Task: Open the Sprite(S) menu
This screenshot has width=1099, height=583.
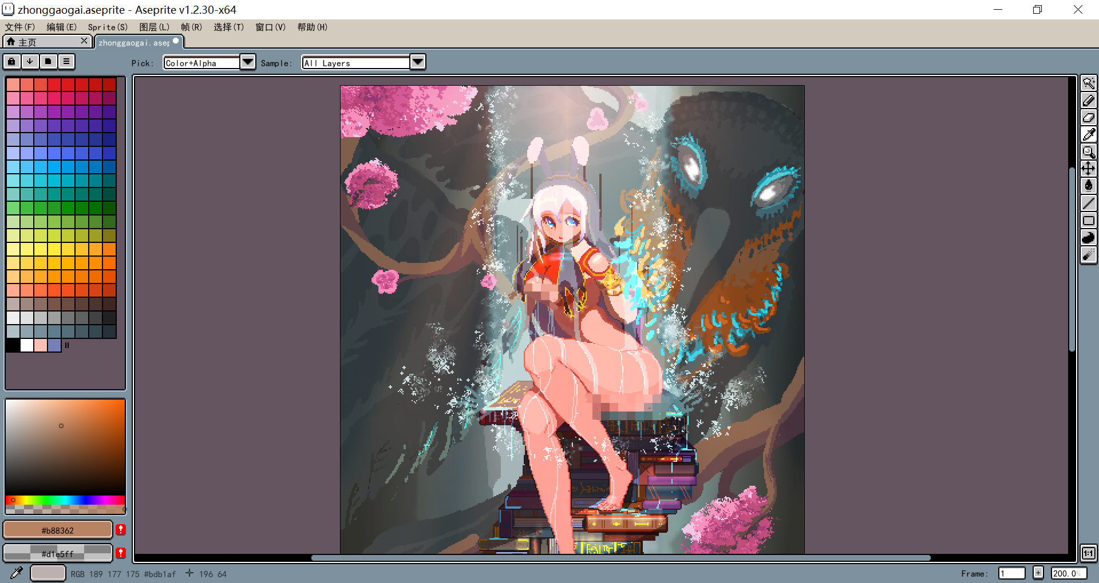Action: click(108, 27)
